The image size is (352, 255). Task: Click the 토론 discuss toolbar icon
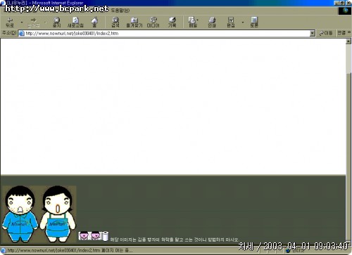pyautogui.click(x=254, y=22)
